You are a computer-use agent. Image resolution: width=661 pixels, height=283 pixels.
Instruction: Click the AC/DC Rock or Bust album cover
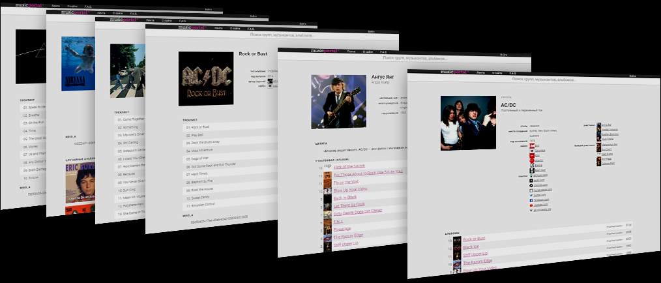click(206, 78)
